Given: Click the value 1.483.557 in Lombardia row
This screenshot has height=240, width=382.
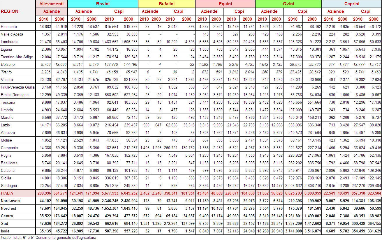Looking at the screenshot, I should click(x=110, y=42).
